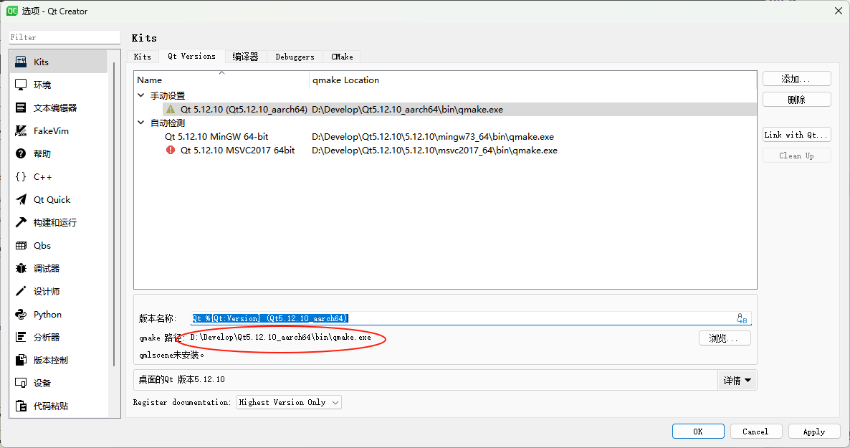Switch to the 编译器 tab
The width and height of the screenshot is (850, 448).
coord(245,57)
